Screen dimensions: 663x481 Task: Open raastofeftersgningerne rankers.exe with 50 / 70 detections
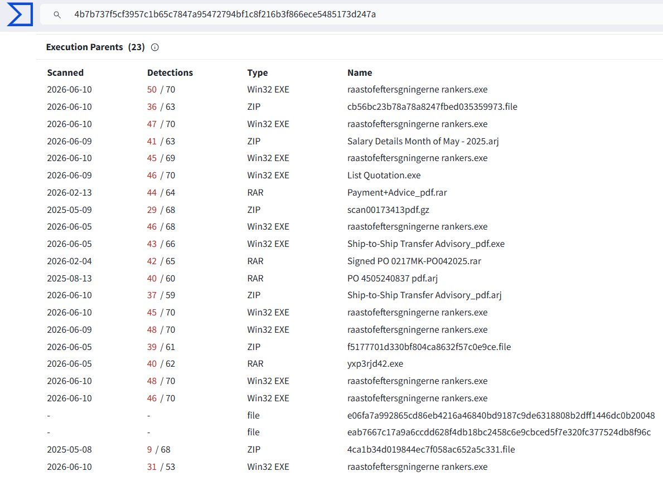pos(417,90)
